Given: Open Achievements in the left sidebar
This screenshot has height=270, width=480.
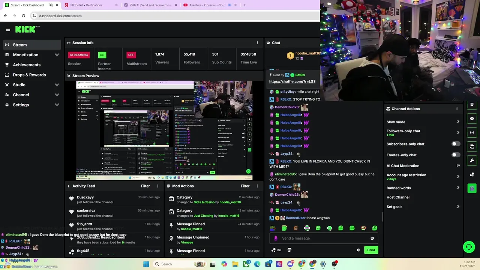Looking at the screenshot, I should pos(32,65).
